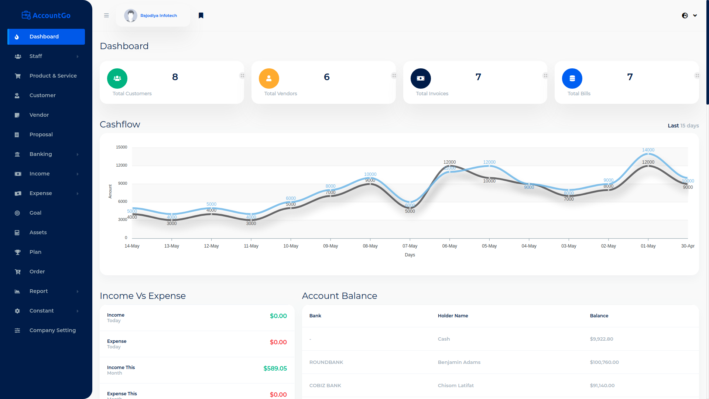Viewport: 709px width, 399px height.
Task: Click drag handle on Total Customers card
Action: 242,76
